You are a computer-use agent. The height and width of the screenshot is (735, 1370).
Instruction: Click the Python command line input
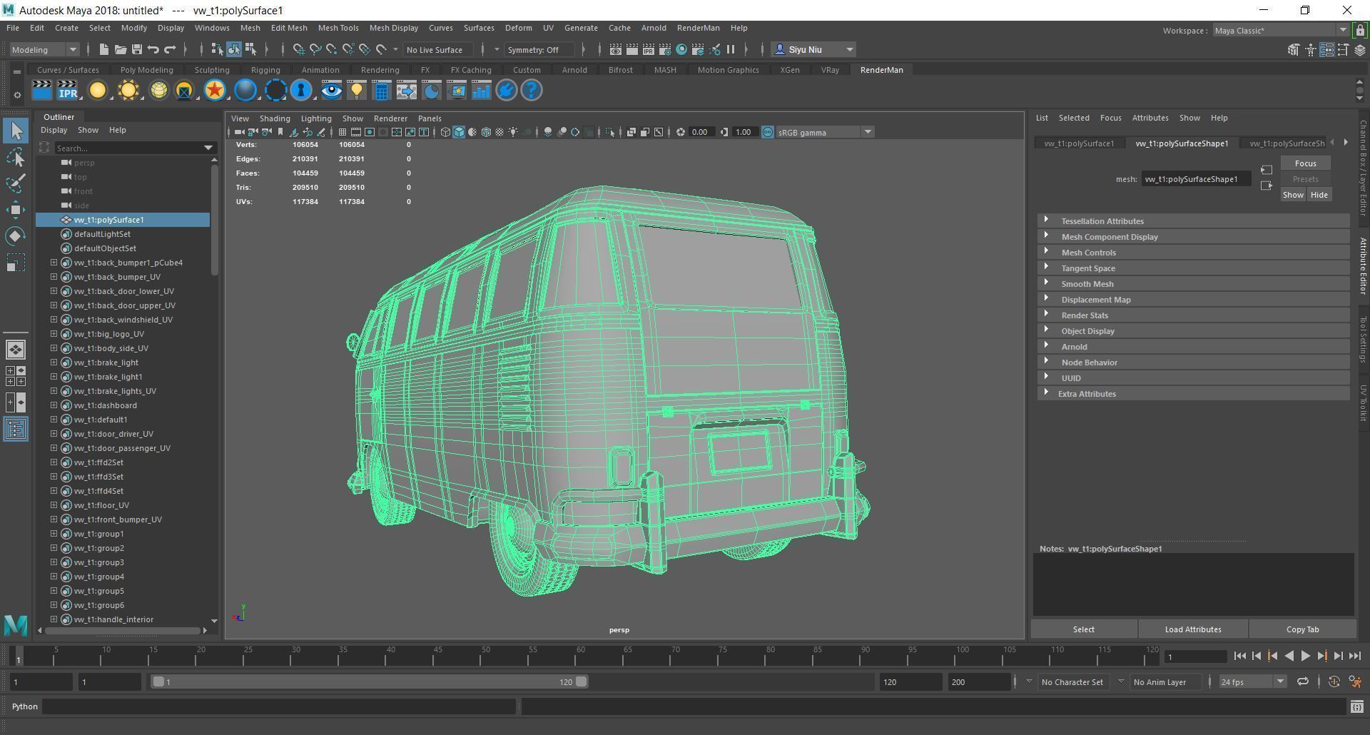point(280,706)
